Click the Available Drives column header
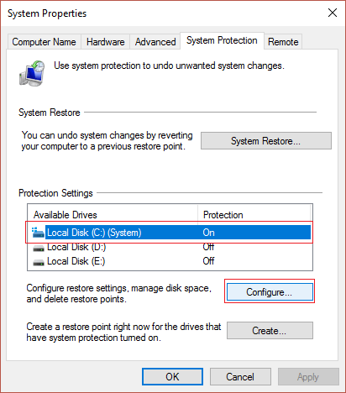 point(113,215)
